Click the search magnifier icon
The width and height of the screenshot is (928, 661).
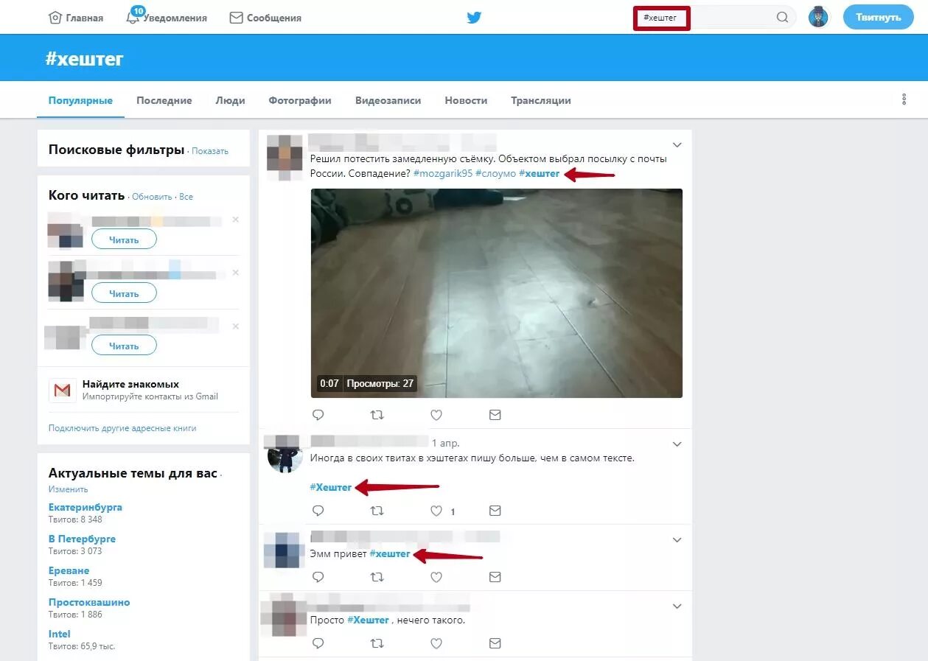point(783,18)
